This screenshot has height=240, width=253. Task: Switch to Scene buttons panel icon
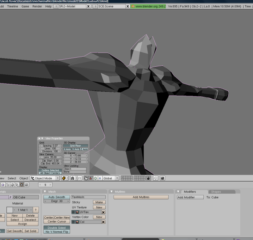(26, 185)
